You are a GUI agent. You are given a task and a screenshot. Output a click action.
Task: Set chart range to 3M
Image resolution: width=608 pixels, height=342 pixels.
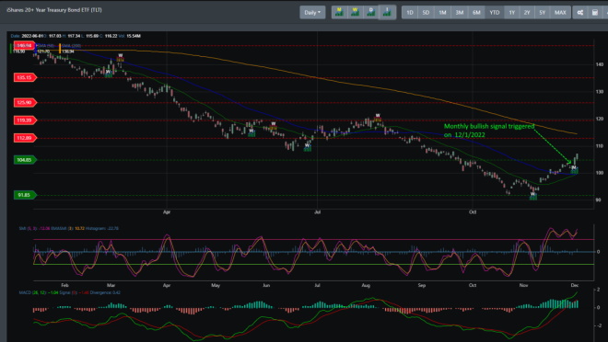[460, 12]
